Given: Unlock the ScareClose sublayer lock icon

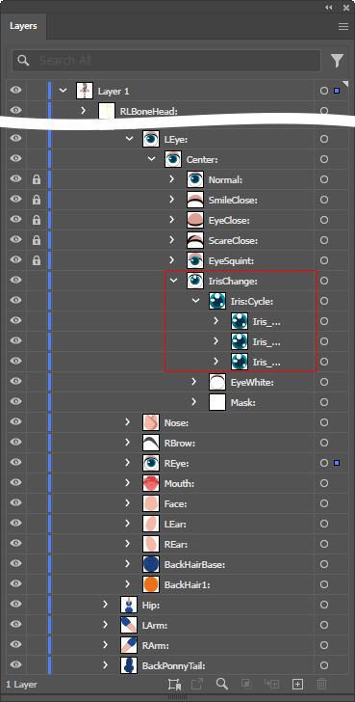Looking at the screenshot, I should [x=37, y=240].
